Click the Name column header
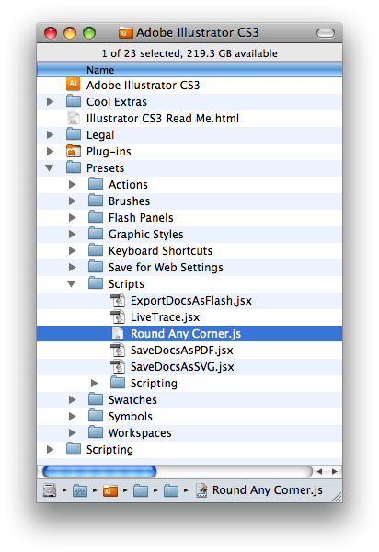This screenshot has height=552, width=379. coord(189,70)
